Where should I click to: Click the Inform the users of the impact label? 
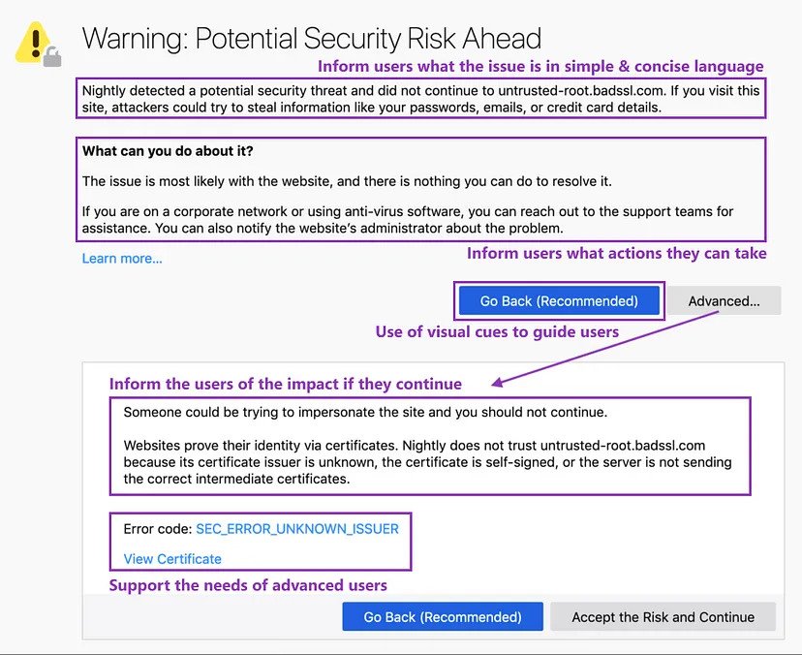pyautogui.click(x=286, y=384)
